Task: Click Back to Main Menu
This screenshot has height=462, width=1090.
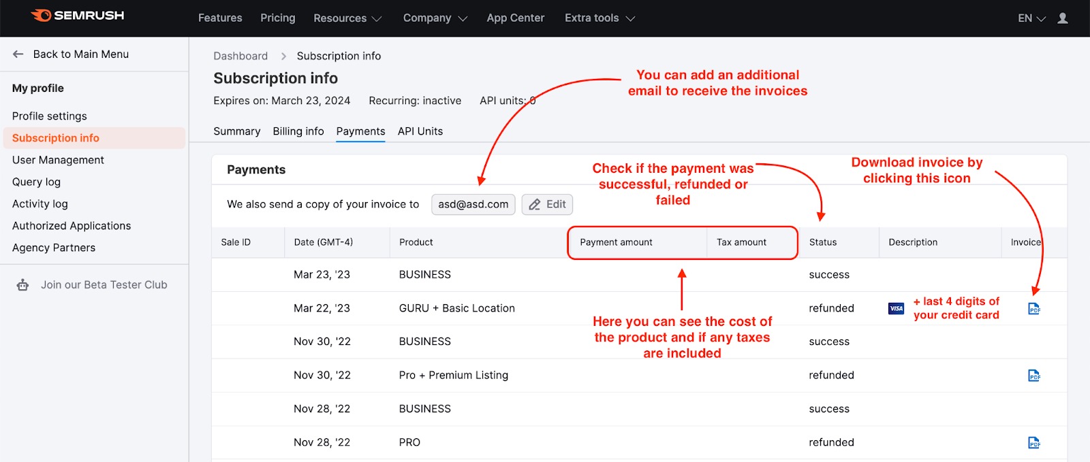Action: pos(81,54)
